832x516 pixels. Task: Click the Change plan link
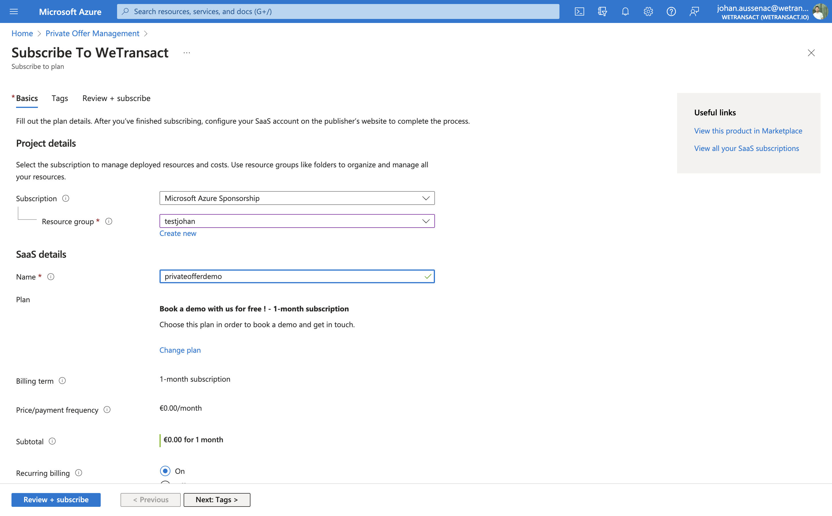pos(180,350)
